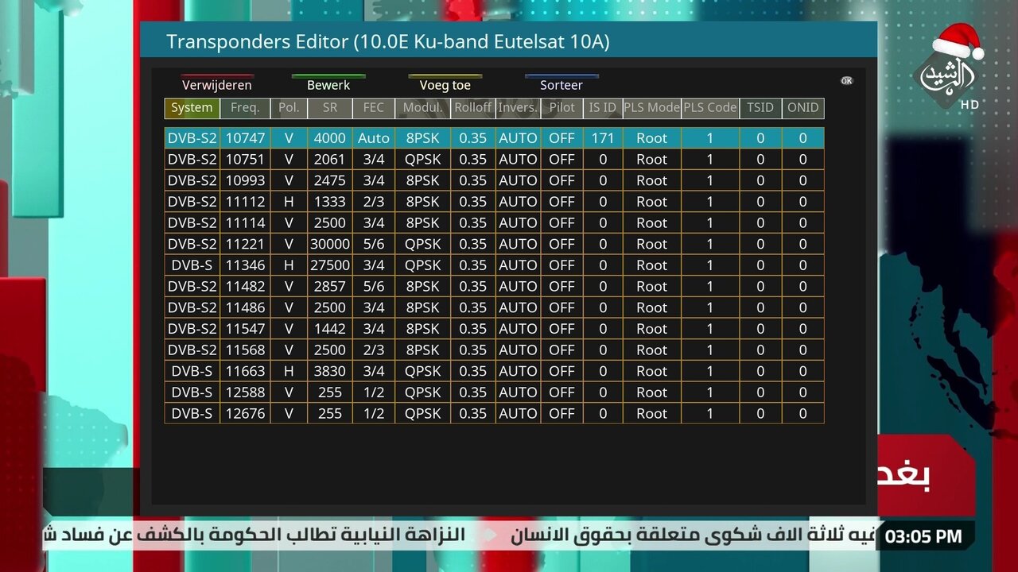
Task: Click Pilot OFF value in 10751 row
Action: [561, 160]
